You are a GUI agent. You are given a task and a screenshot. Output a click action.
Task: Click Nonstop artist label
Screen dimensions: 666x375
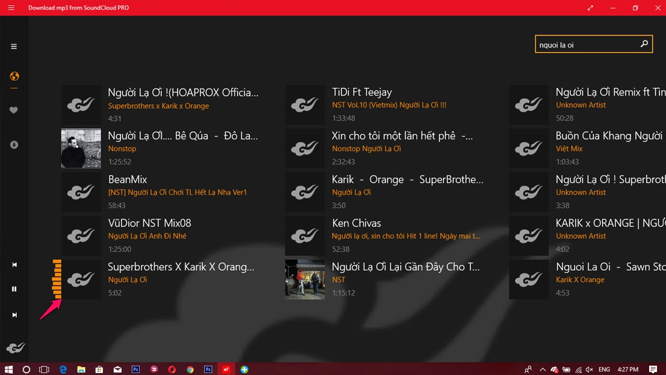tap(122, 148)
